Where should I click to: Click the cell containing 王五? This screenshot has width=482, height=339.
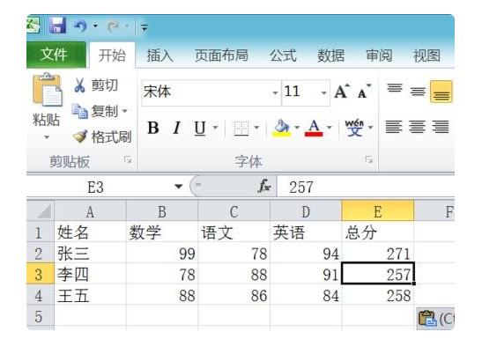tap(91, 295)
